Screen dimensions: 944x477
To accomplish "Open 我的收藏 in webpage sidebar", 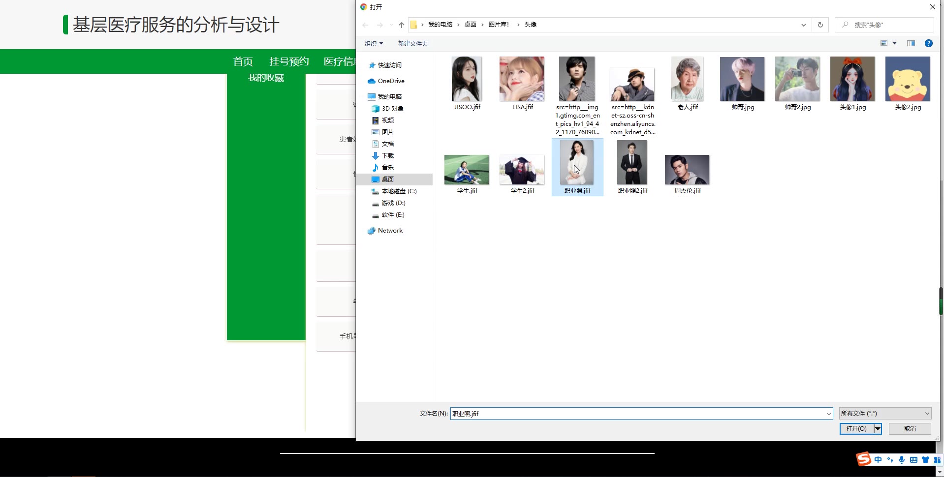I will tap(266, 78).
